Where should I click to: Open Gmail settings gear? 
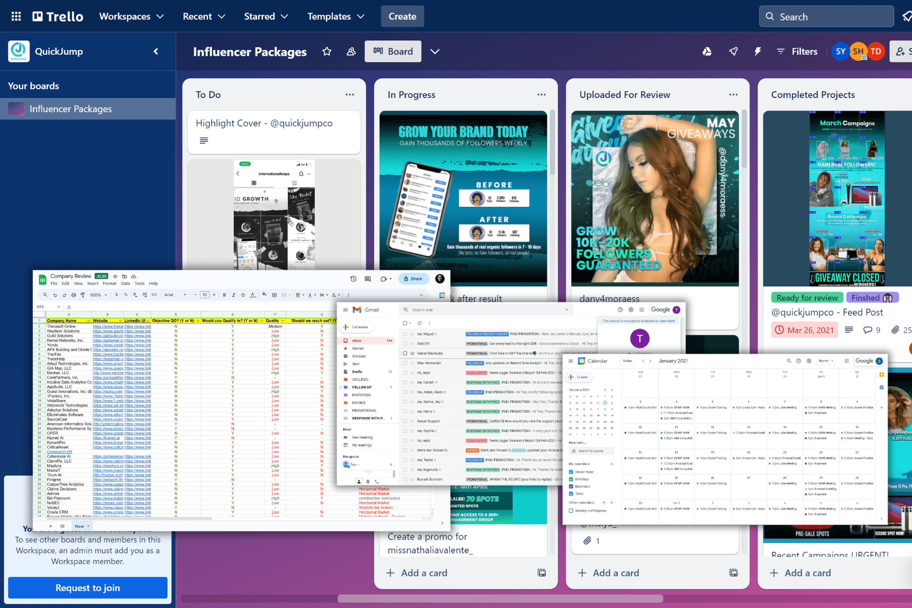click(x=631, y=310)
